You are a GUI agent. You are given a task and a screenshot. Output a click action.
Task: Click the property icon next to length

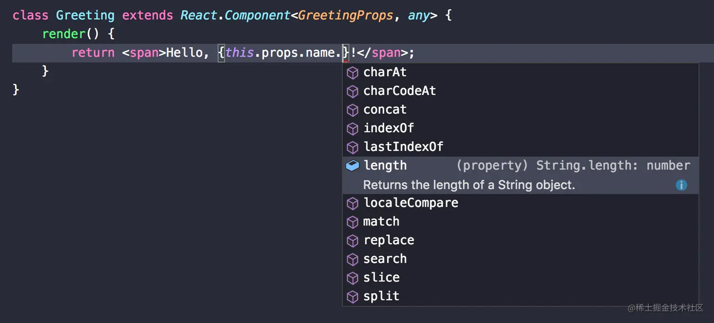tap(352, 166)
